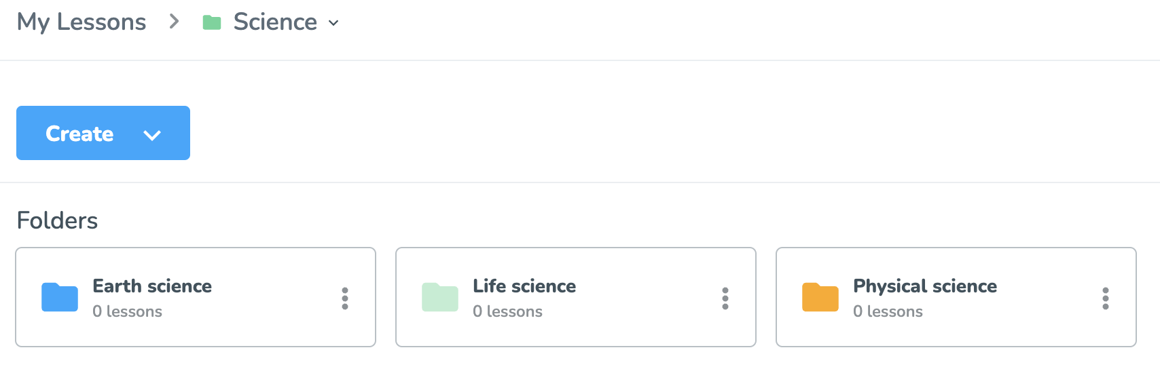Open the Earth science folder title
Viewport: 1160px width, 369px height.
152,286
